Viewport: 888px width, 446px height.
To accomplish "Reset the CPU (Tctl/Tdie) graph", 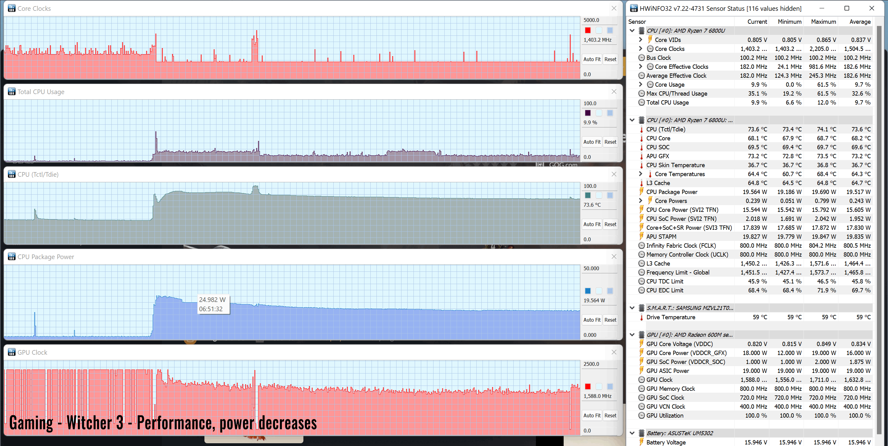I will tap(610, 224).
